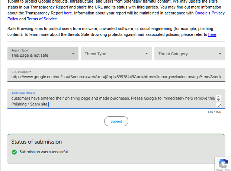Viewport: 231px width, 171px height.
Task: Focus the Additional details text area
Action: (x=112, y=101)
